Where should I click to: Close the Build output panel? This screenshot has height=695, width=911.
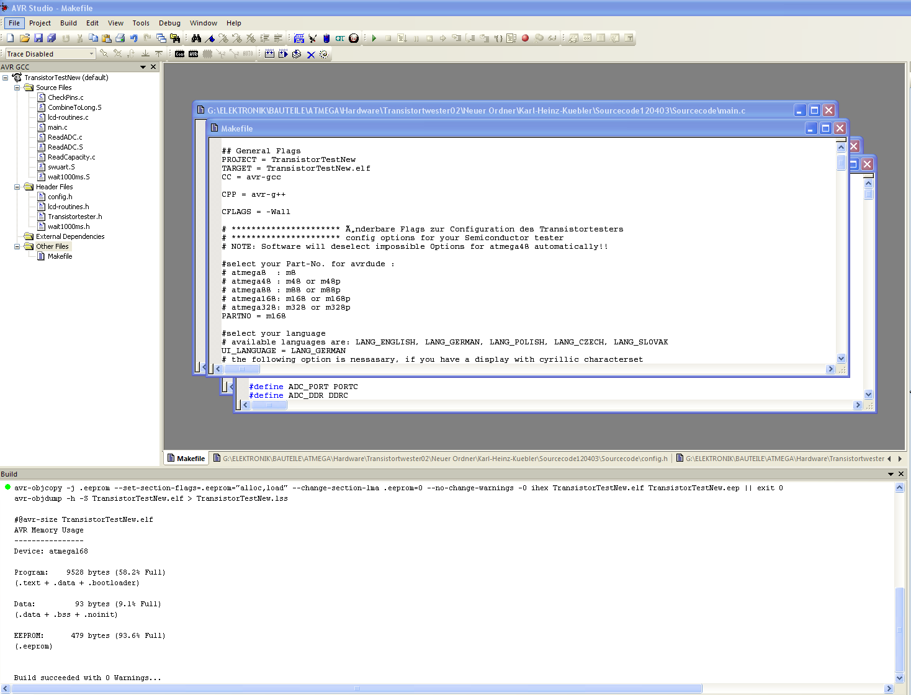click(901, 474)
